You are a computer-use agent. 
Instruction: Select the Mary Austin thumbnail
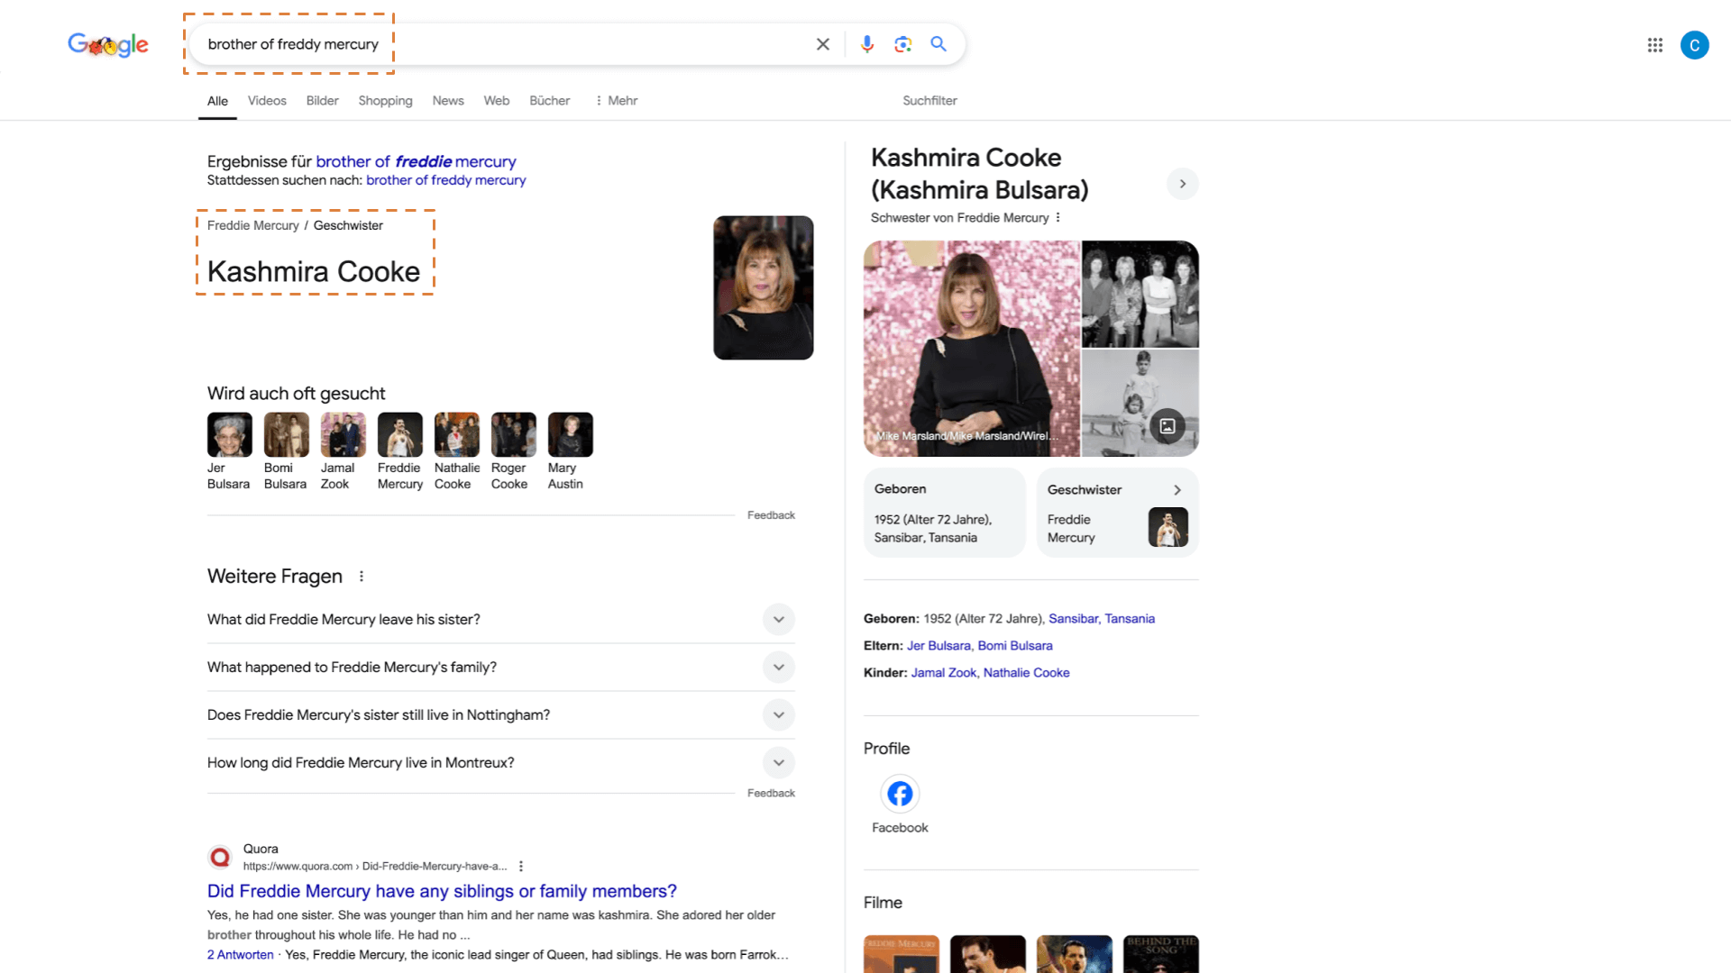[570, 435]
